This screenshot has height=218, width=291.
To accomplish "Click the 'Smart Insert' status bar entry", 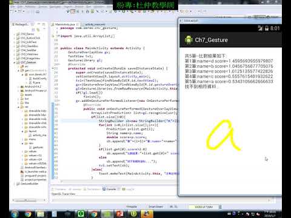I will pyautogui.click(x=156, y=206).
